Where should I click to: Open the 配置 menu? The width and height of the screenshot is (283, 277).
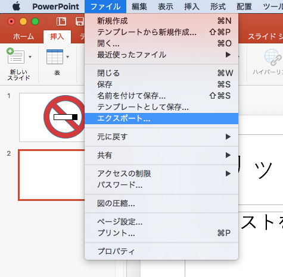(244, 7)
